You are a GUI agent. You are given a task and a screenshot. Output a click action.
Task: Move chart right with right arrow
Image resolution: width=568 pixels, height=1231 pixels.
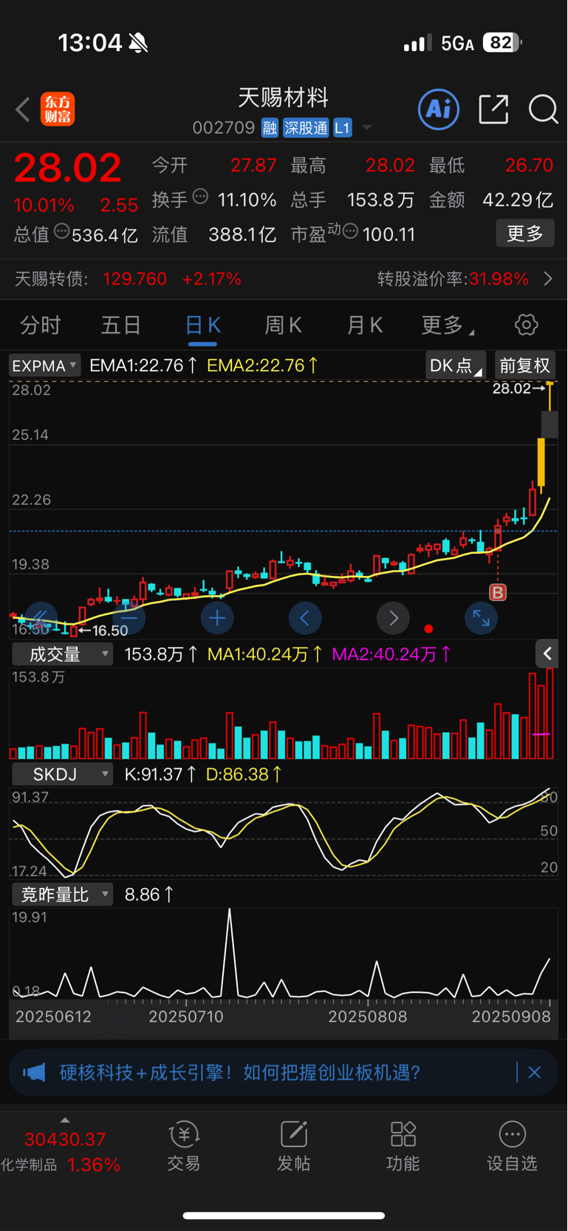(x=393, y=617)
